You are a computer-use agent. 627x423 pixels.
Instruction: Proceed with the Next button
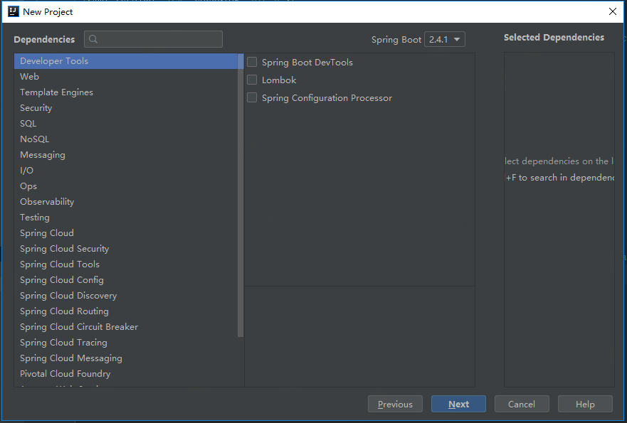(458, 404)
